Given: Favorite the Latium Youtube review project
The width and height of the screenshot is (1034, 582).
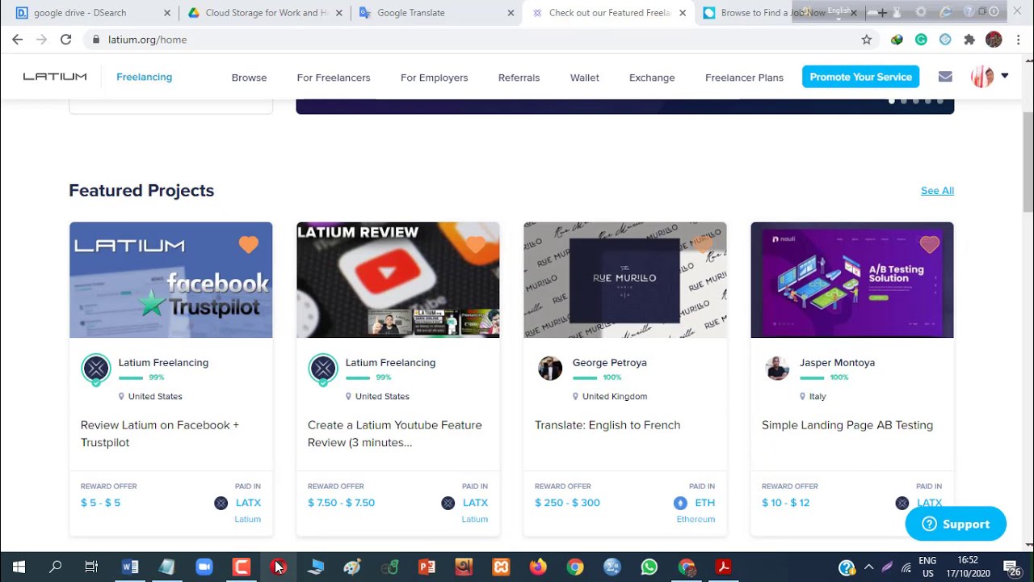Looking at the screenshot, I should (x=475, y=244).
